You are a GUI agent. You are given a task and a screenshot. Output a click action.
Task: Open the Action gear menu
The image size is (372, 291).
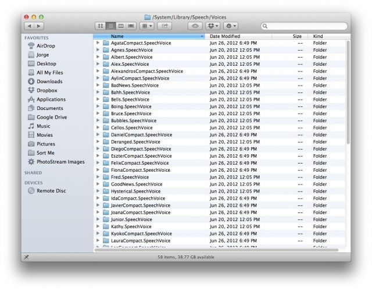click(x=231, y=26)
